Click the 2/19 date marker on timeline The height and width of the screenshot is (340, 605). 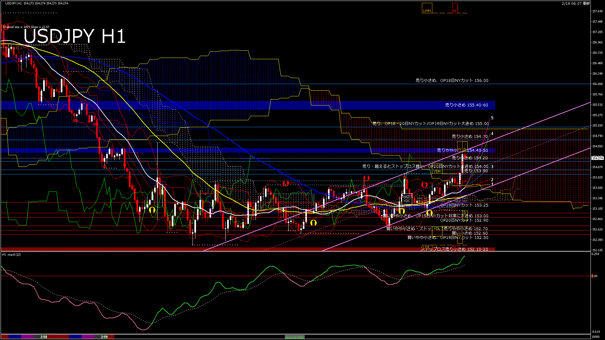pos(104,337)
